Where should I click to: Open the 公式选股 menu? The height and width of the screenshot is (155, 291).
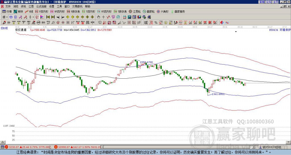pyautogui.click(x=41, y=7)
